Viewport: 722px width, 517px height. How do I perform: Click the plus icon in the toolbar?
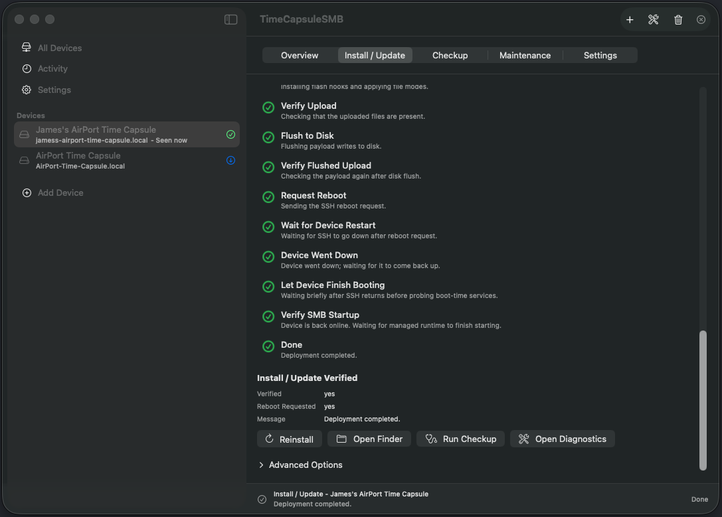[630, 20]
